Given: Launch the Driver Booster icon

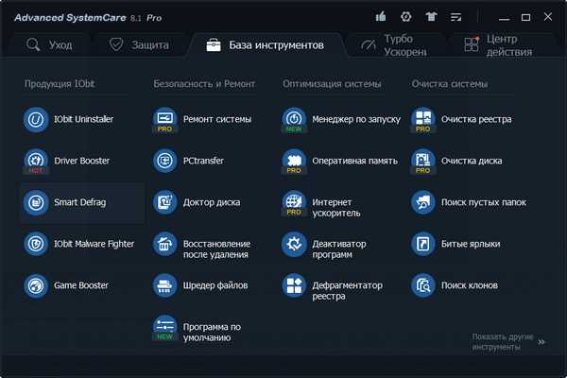Looking at the screenshot, I should [36, 161].
